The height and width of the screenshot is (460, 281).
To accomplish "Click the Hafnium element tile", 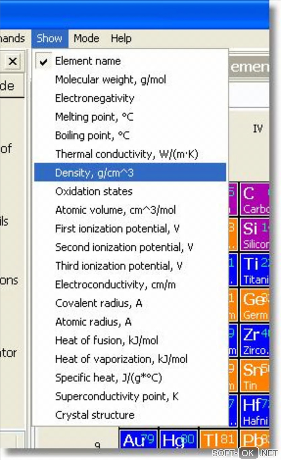I will (x=255, y=411).
